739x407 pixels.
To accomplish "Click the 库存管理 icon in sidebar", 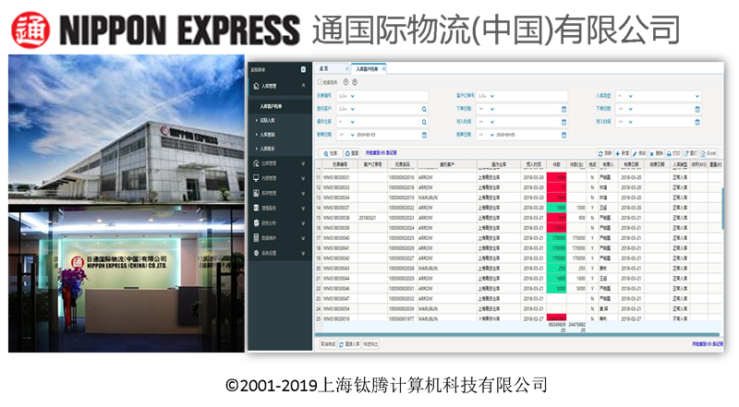I will (x=256, y=193).
